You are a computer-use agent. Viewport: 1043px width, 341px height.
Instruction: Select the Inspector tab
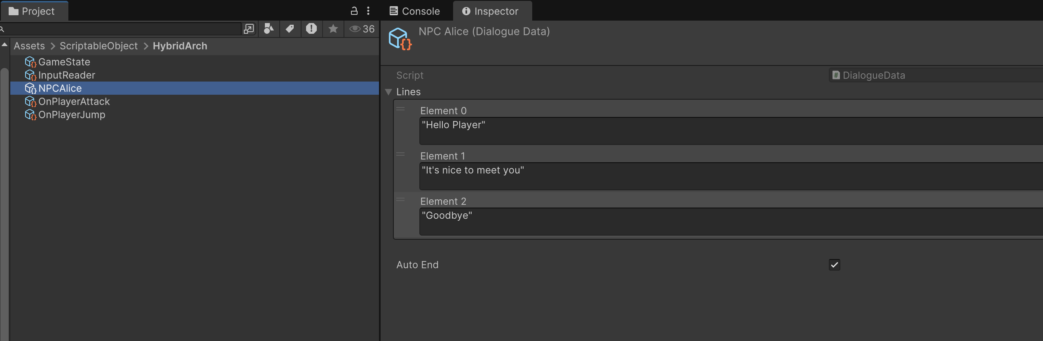pos(491,11)
